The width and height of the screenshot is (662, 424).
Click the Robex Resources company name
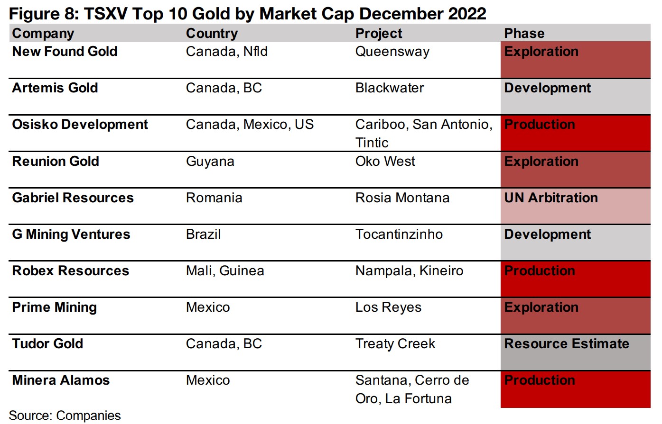pos(70,271)
